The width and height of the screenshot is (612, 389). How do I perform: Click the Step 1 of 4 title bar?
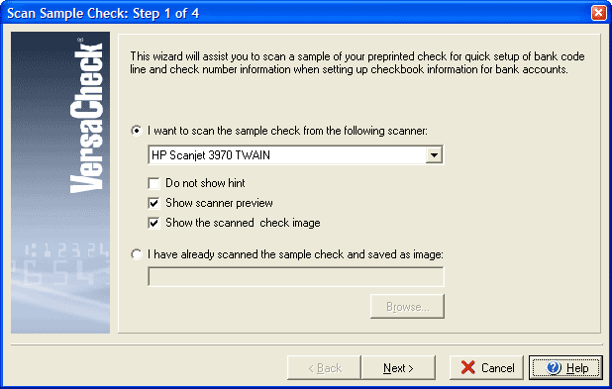tap(297, 13)
